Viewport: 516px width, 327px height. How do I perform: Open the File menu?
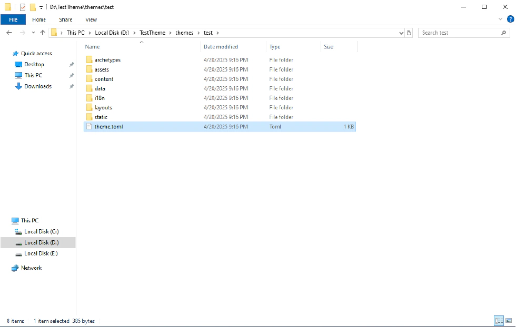click(x=13, y=19)
